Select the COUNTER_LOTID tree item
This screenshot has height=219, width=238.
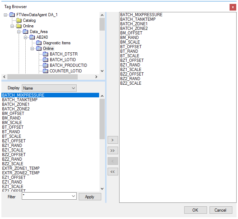coord(66,71)
